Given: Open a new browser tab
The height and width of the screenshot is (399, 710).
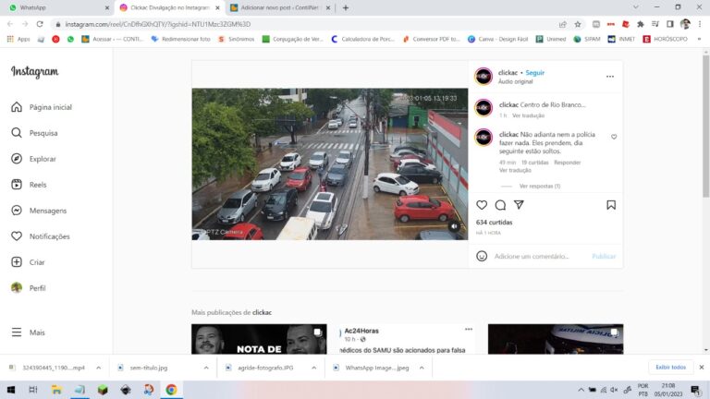Looking at the screenshot, I should coord(346,7).
